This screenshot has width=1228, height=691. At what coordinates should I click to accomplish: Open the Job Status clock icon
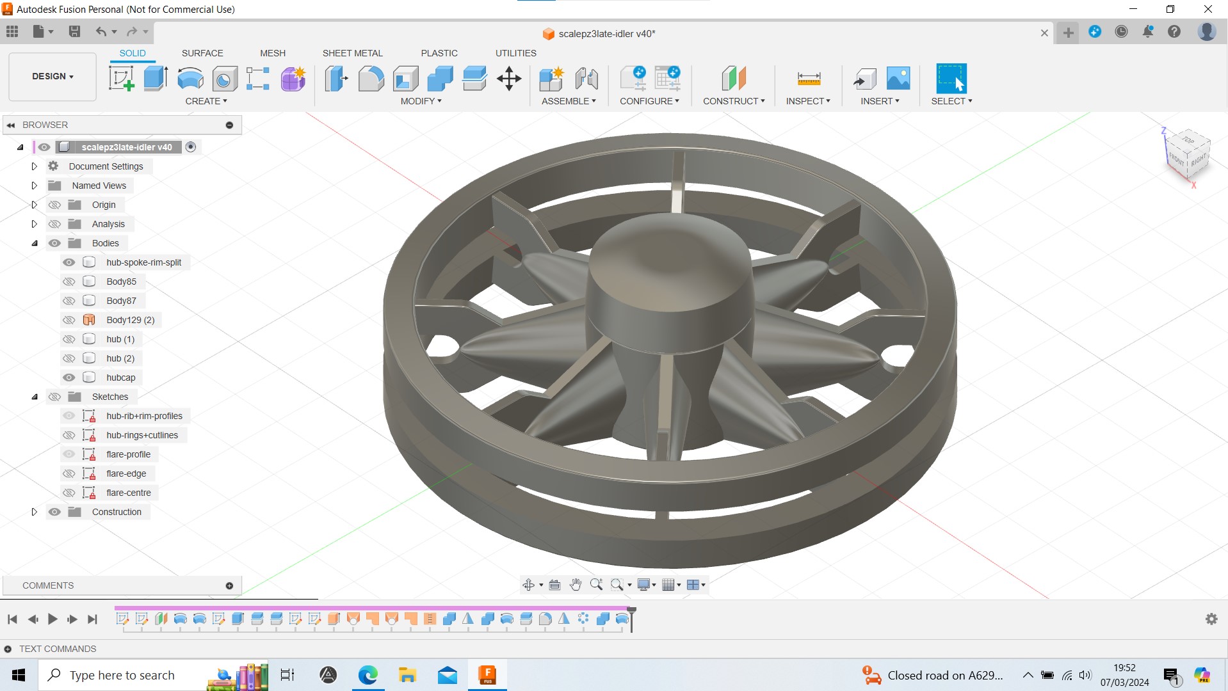pos(1121,31)
